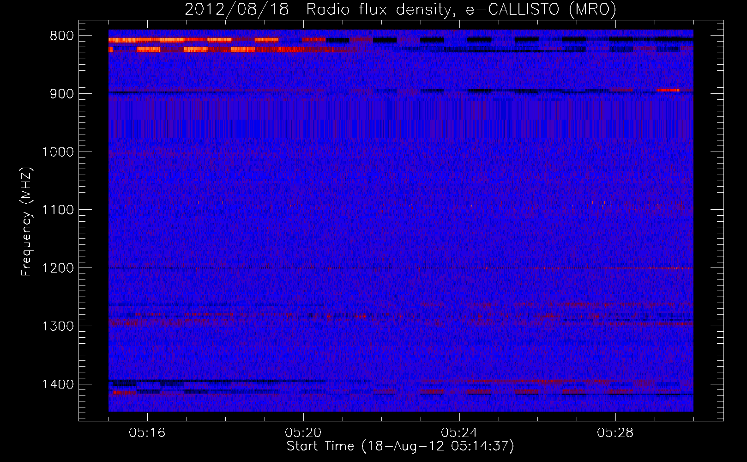Screen dimensions: 747x462
Task: Select the 1400 frequency axis label
Action: tap(58, 384)
